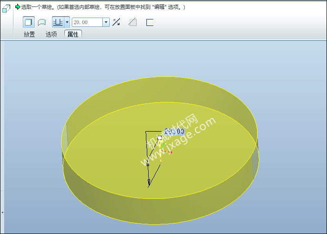Viewport: 327px width, 234px height.
Task: Flip the extrude depth direction
Action: pos(116,22)
